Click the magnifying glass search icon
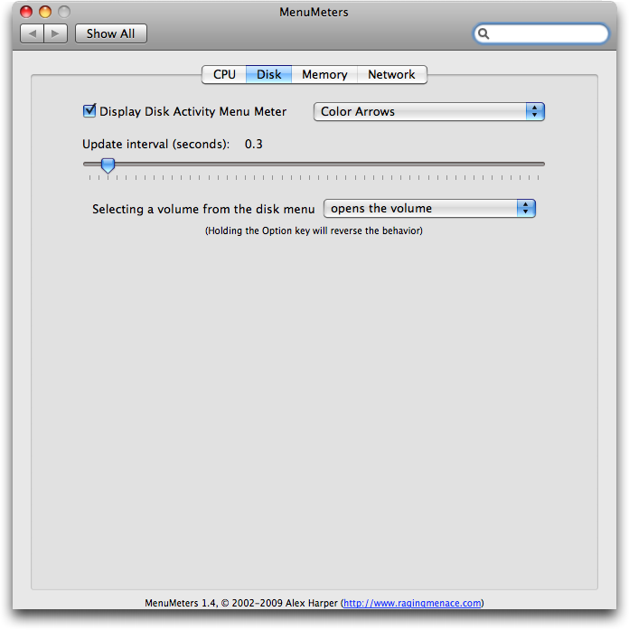Image resolution: width=629 pixels, height=630 pixels. (x=483, y=33)
